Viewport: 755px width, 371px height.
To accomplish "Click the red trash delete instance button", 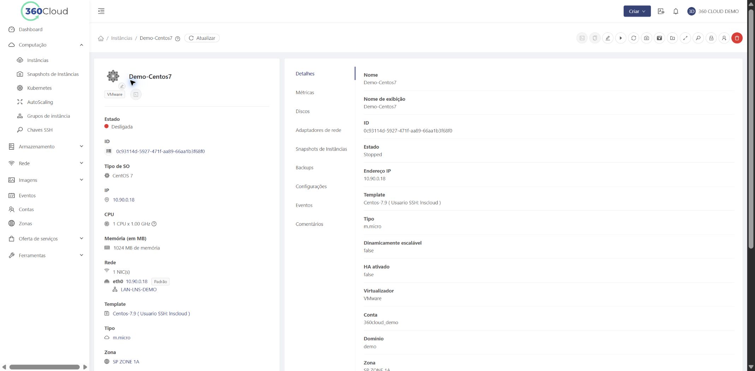I will pos(737,38).
